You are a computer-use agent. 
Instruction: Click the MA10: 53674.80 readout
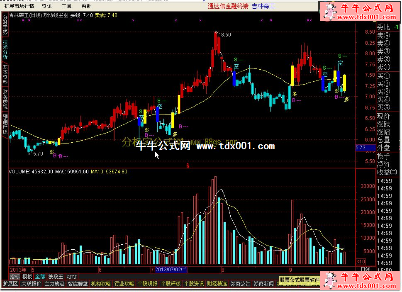click(109, 171)
